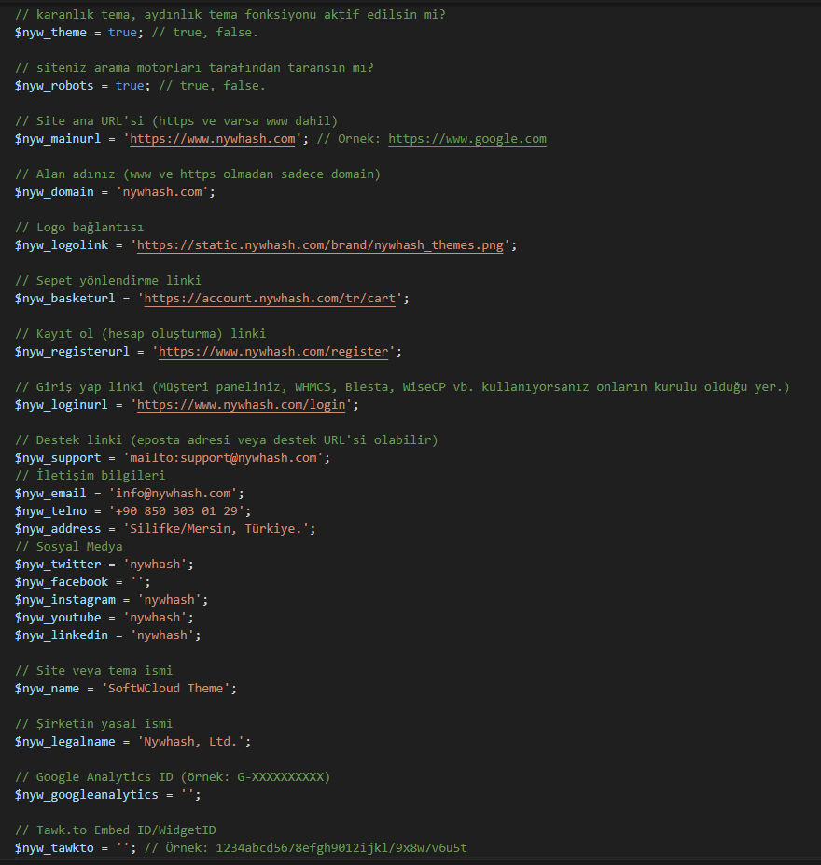Click the $nyw_instagram value 'nywhash'
Screen dimensions: 821x865
click(x=169, y=600)
